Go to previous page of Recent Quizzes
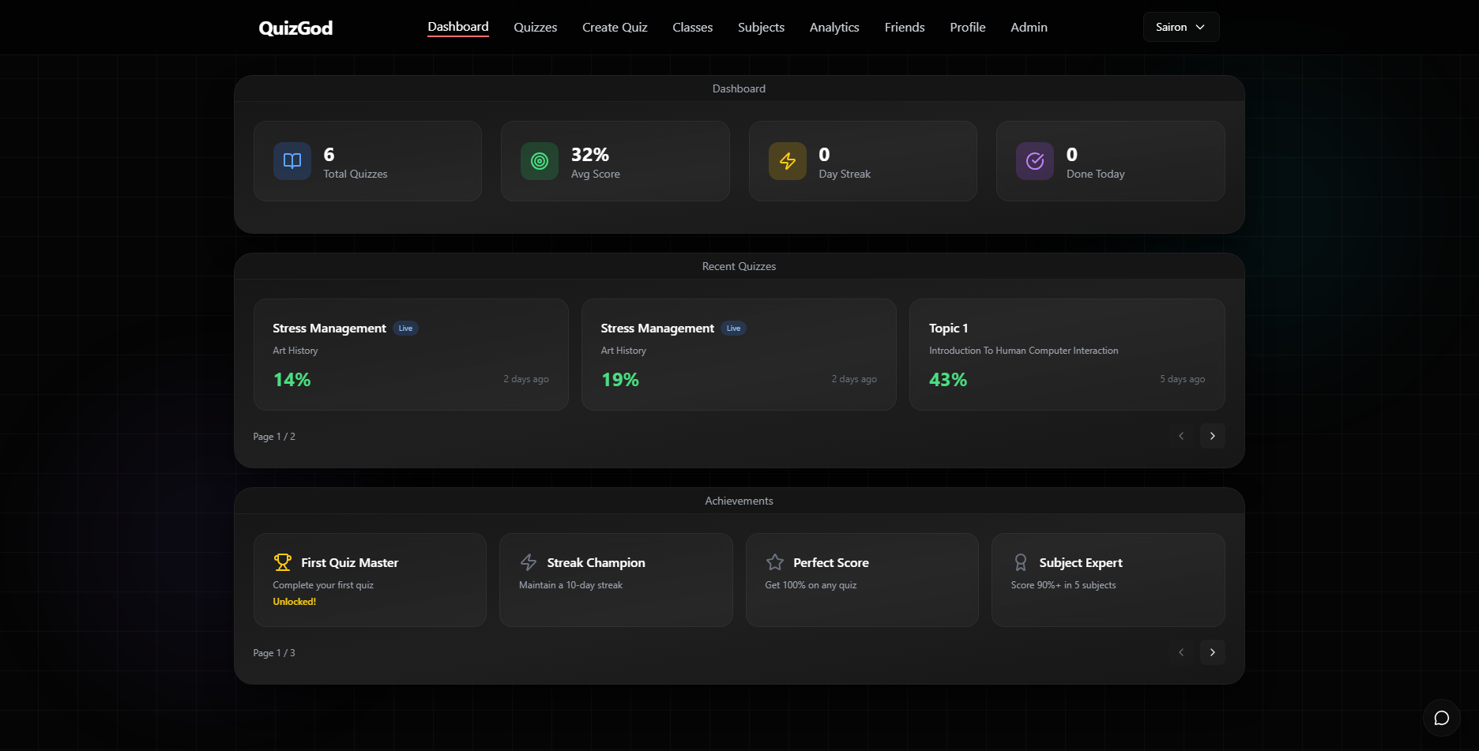The height and width of the screenshot is (751, 1479). click(1181, 436)
